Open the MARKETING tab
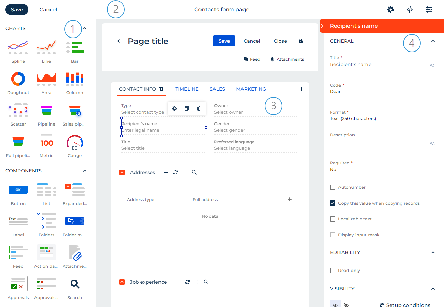Viewport: 444px width, 307px height. coord(251,89)
